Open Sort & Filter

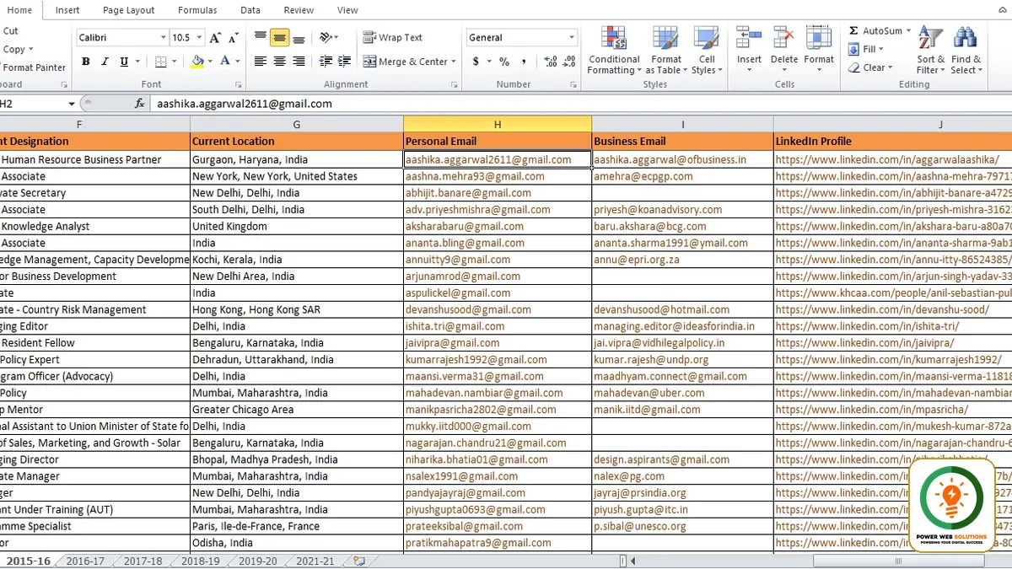931,50
